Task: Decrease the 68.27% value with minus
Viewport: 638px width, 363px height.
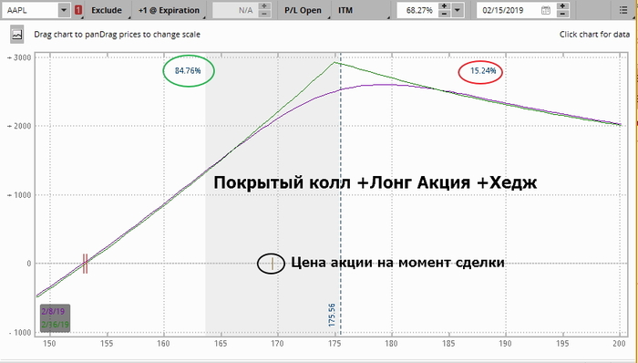Action: [444, 14]
